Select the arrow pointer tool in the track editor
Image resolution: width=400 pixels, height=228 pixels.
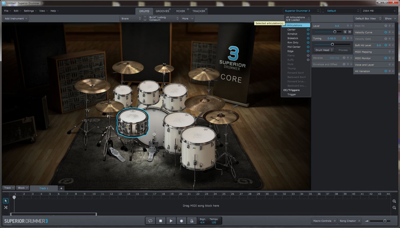pyautogui.click(x=6, y=201)
